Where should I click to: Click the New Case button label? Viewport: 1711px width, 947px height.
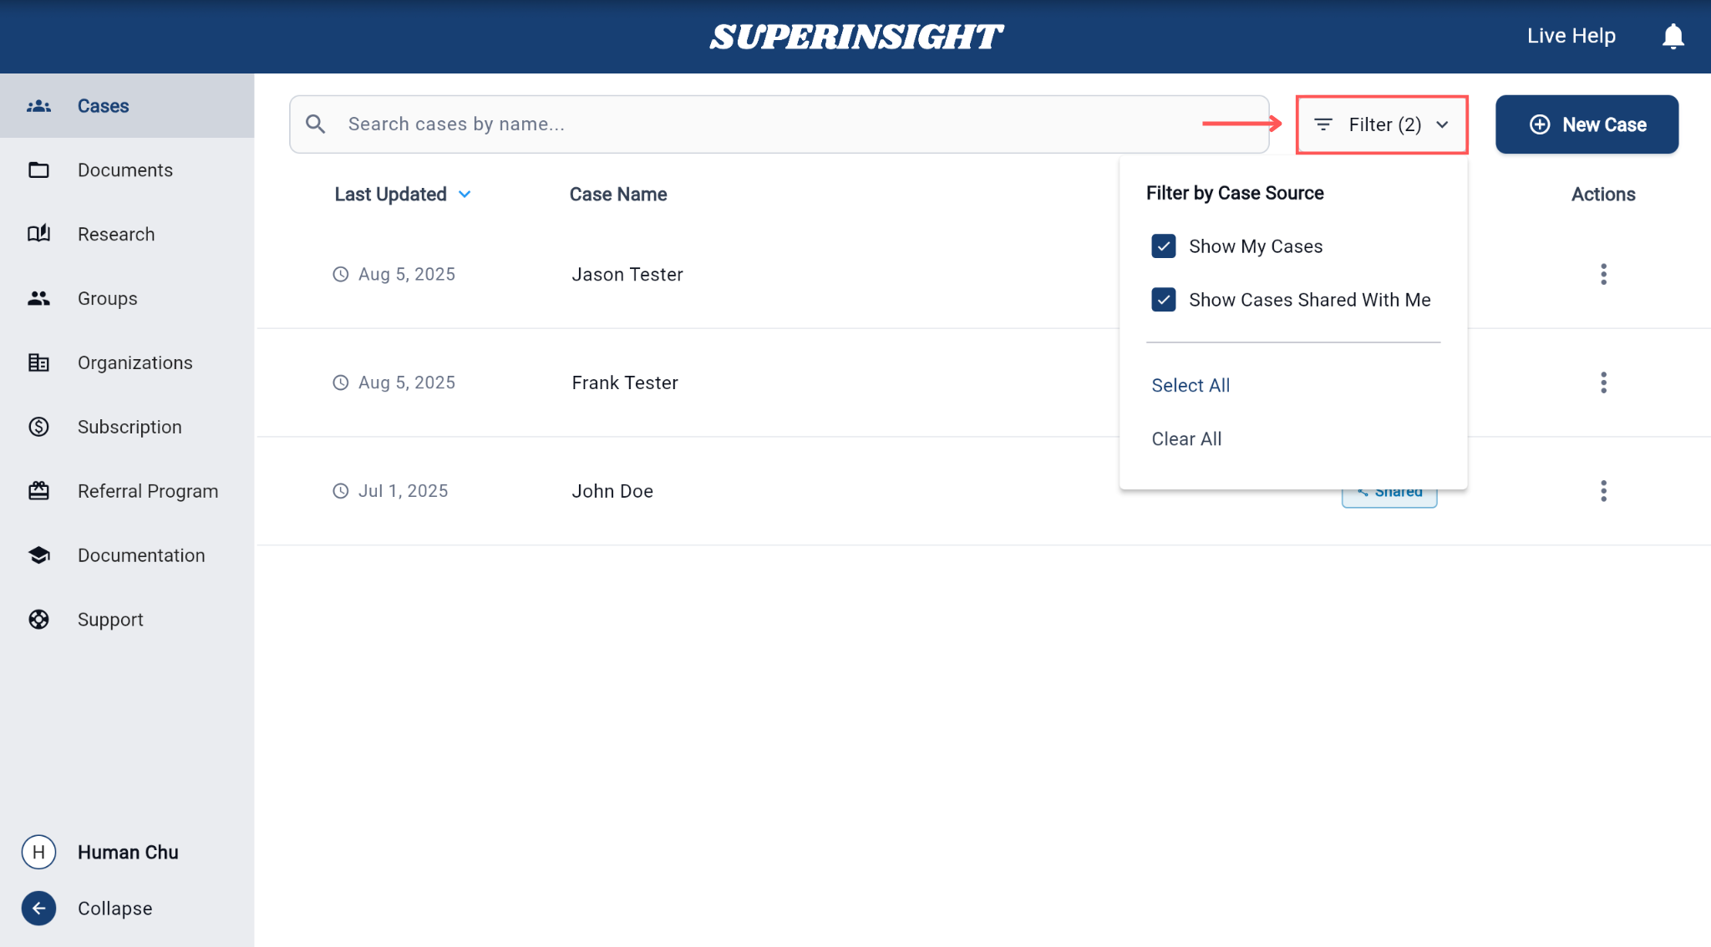coord(1604,124)
